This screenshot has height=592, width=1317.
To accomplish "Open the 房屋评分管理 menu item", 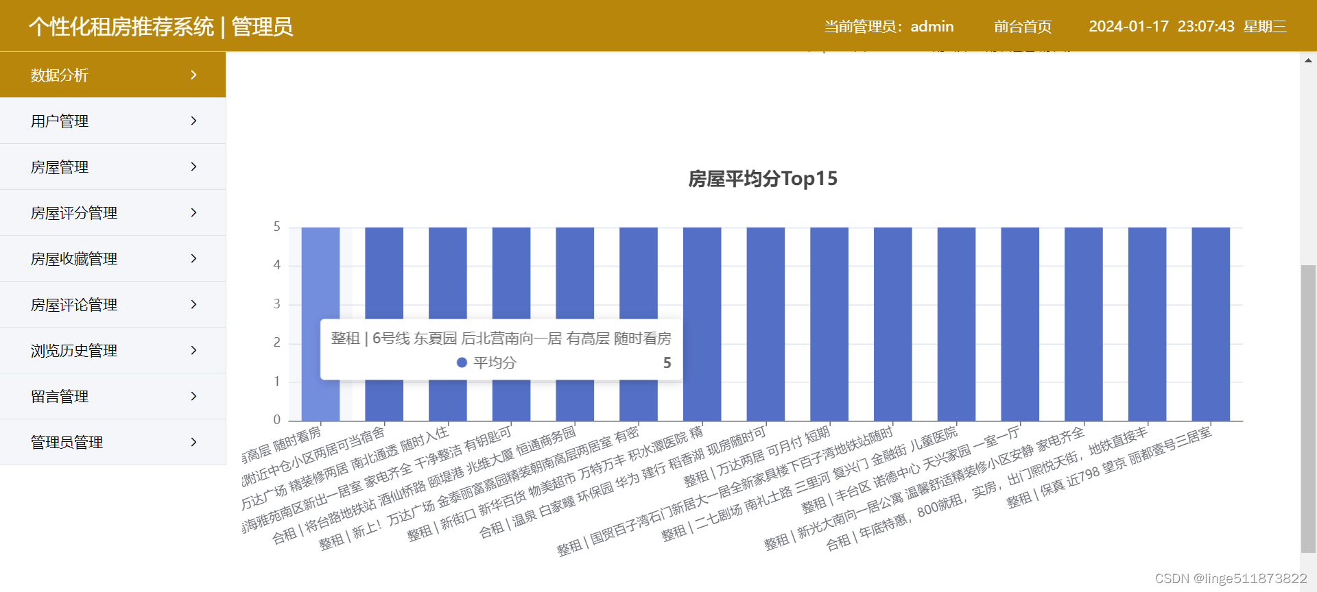I will click(112, 212).
